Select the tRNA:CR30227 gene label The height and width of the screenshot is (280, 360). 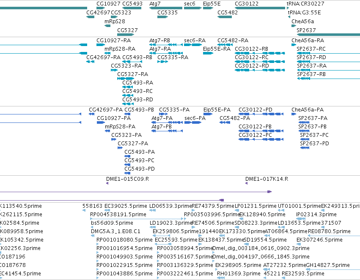[x=305, y=4]
